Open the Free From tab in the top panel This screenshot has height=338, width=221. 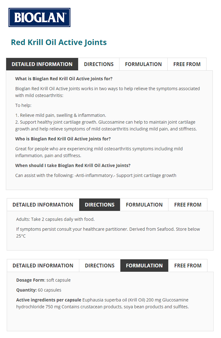click(x=187, y=64)
